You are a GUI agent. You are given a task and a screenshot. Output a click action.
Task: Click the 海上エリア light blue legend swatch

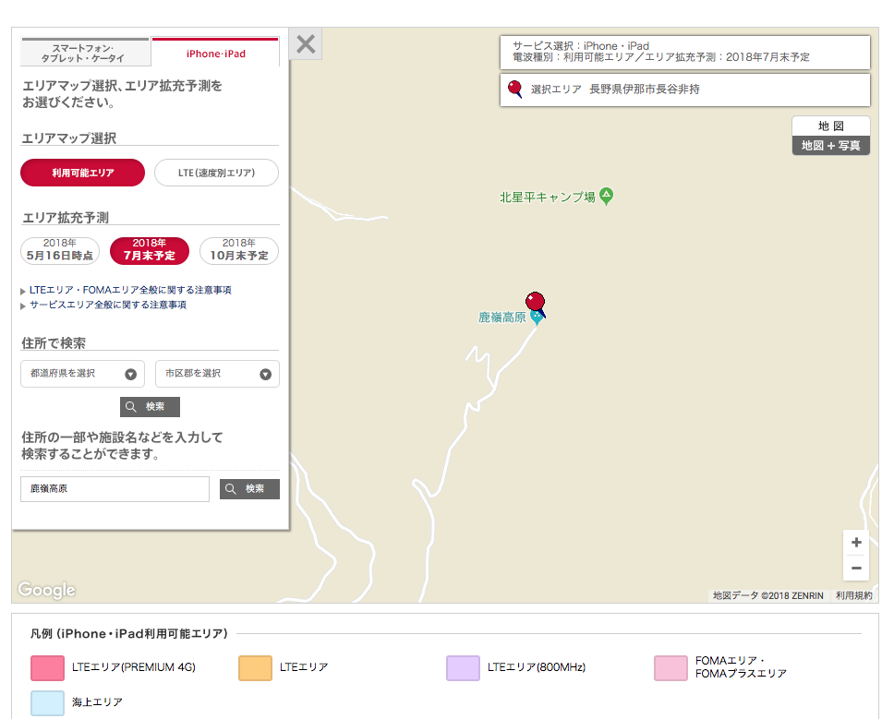[47, 703]
